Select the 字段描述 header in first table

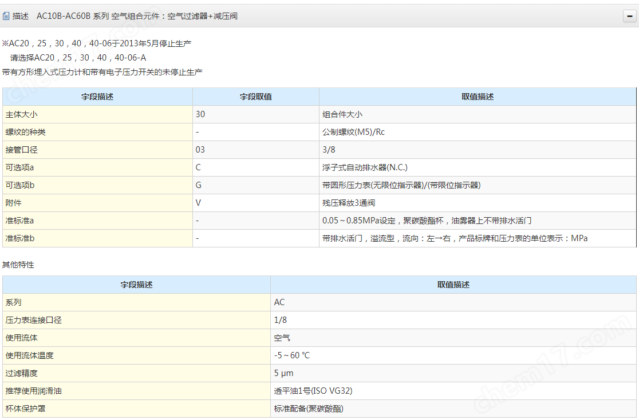97,97
